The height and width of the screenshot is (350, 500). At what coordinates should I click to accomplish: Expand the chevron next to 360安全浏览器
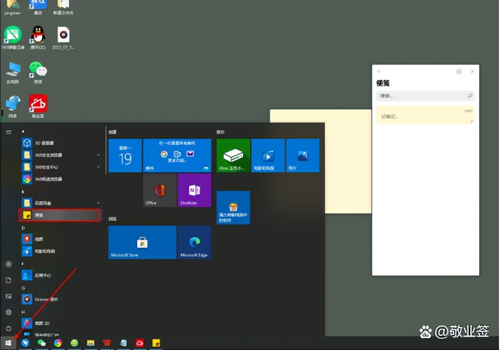(x=98, y=155)
